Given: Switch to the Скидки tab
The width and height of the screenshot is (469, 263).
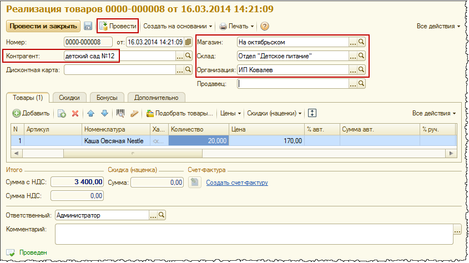Looking at the screenshot, I should click(x=69, y=98).
